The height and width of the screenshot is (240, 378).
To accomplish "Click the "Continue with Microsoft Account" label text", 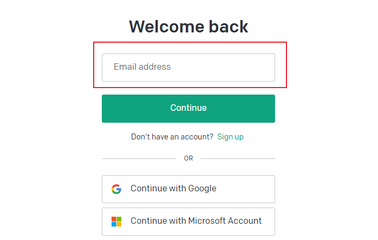I will (x=196, y=221).
